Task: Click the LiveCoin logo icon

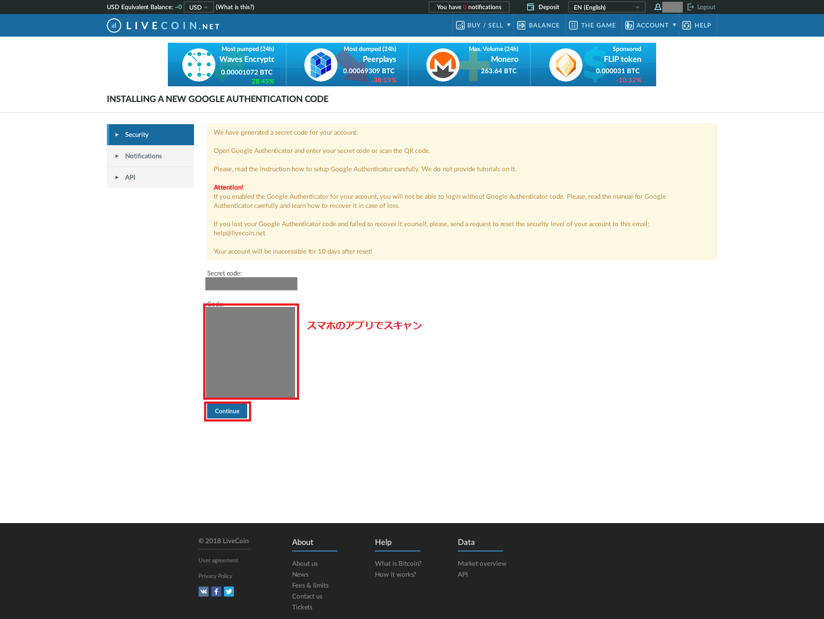Action: pyautogui.click(x=114, y=26)
